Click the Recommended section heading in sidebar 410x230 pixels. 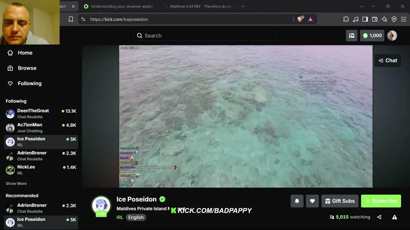[x=22, y=195]
